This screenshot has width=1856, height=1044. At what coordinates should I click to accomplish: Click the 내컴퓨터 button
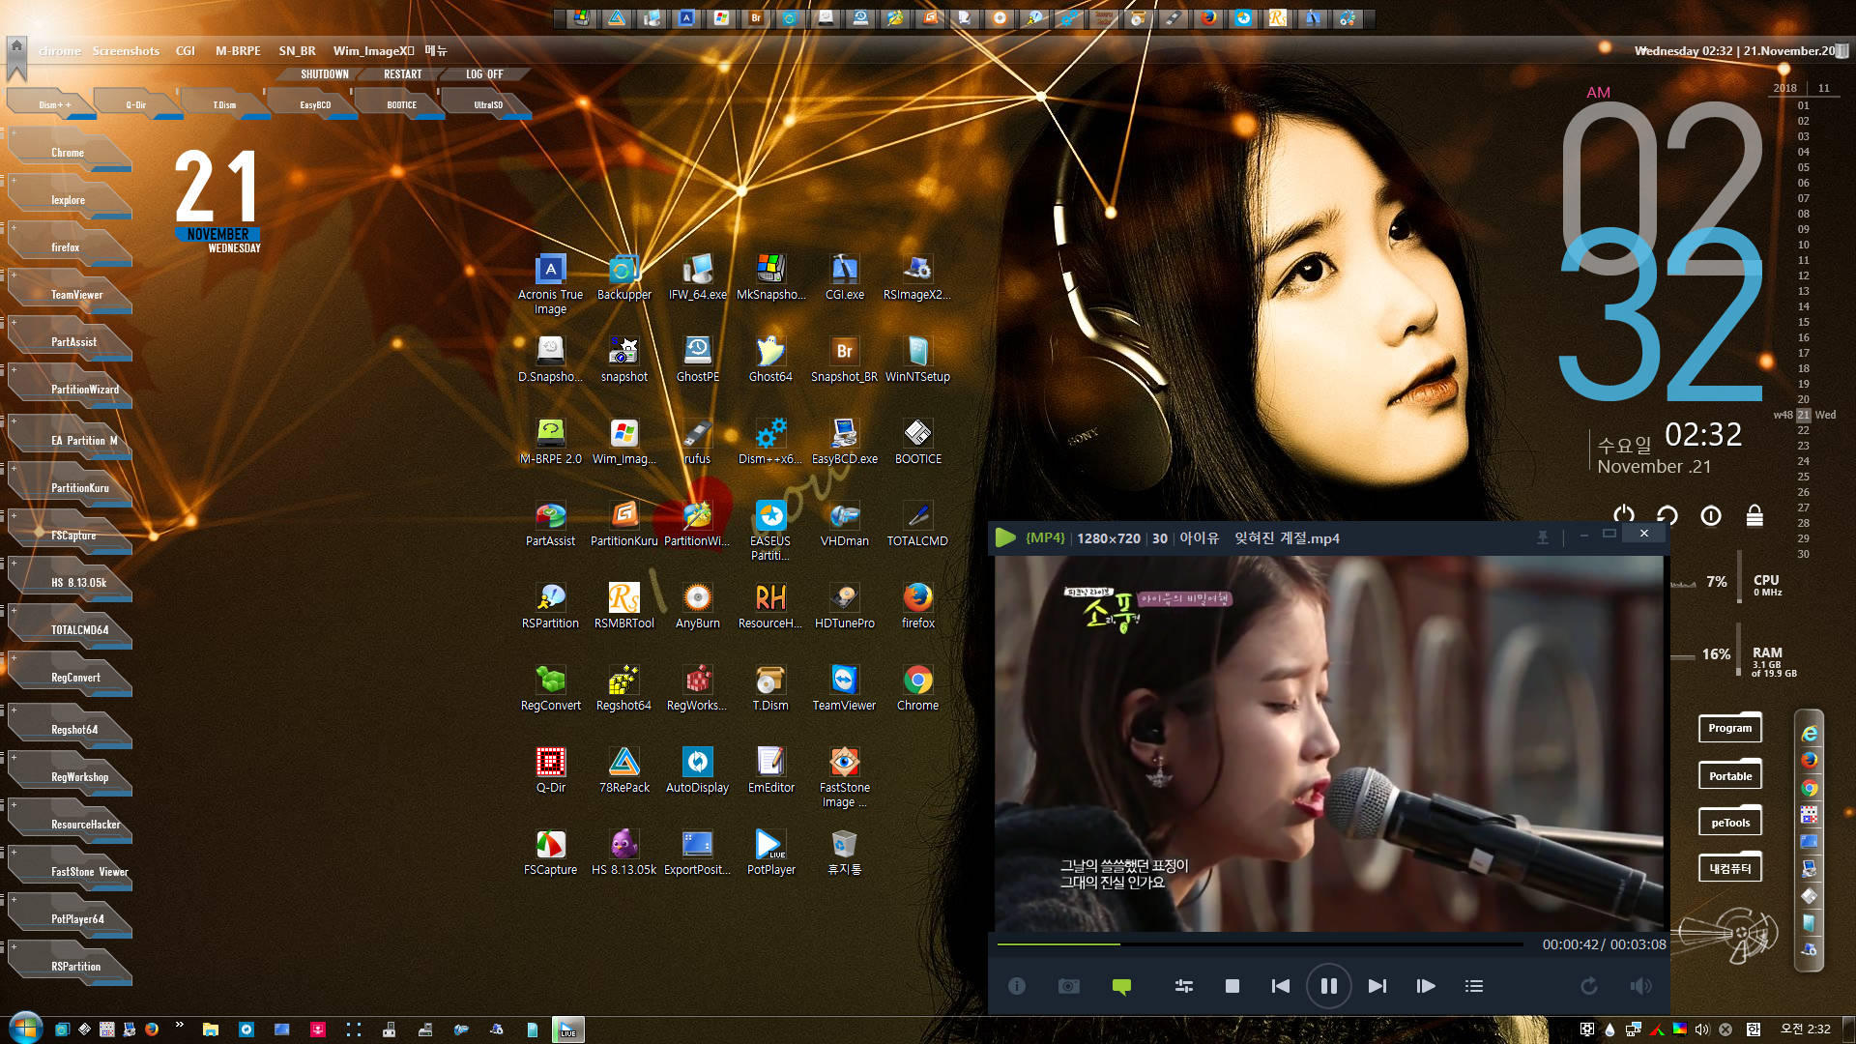pyautogui.click(x=1729, y=868)
